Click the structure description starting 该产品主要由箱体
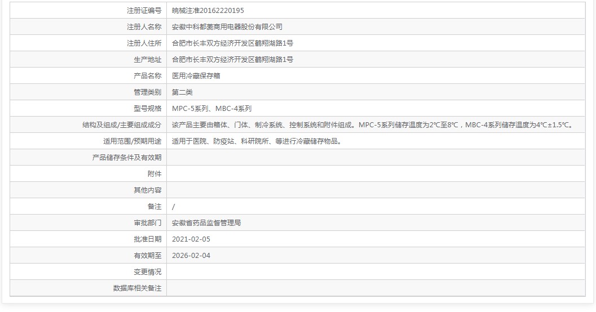The image size is (596, 312). click(x=373, y=125)
